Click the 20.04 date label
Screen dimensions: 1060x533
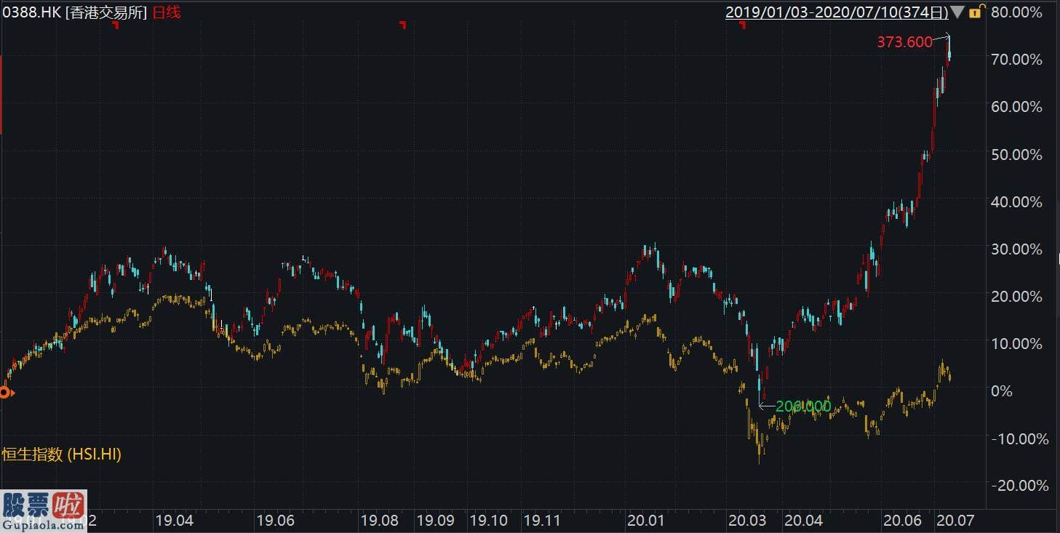(x=803, y=521)
